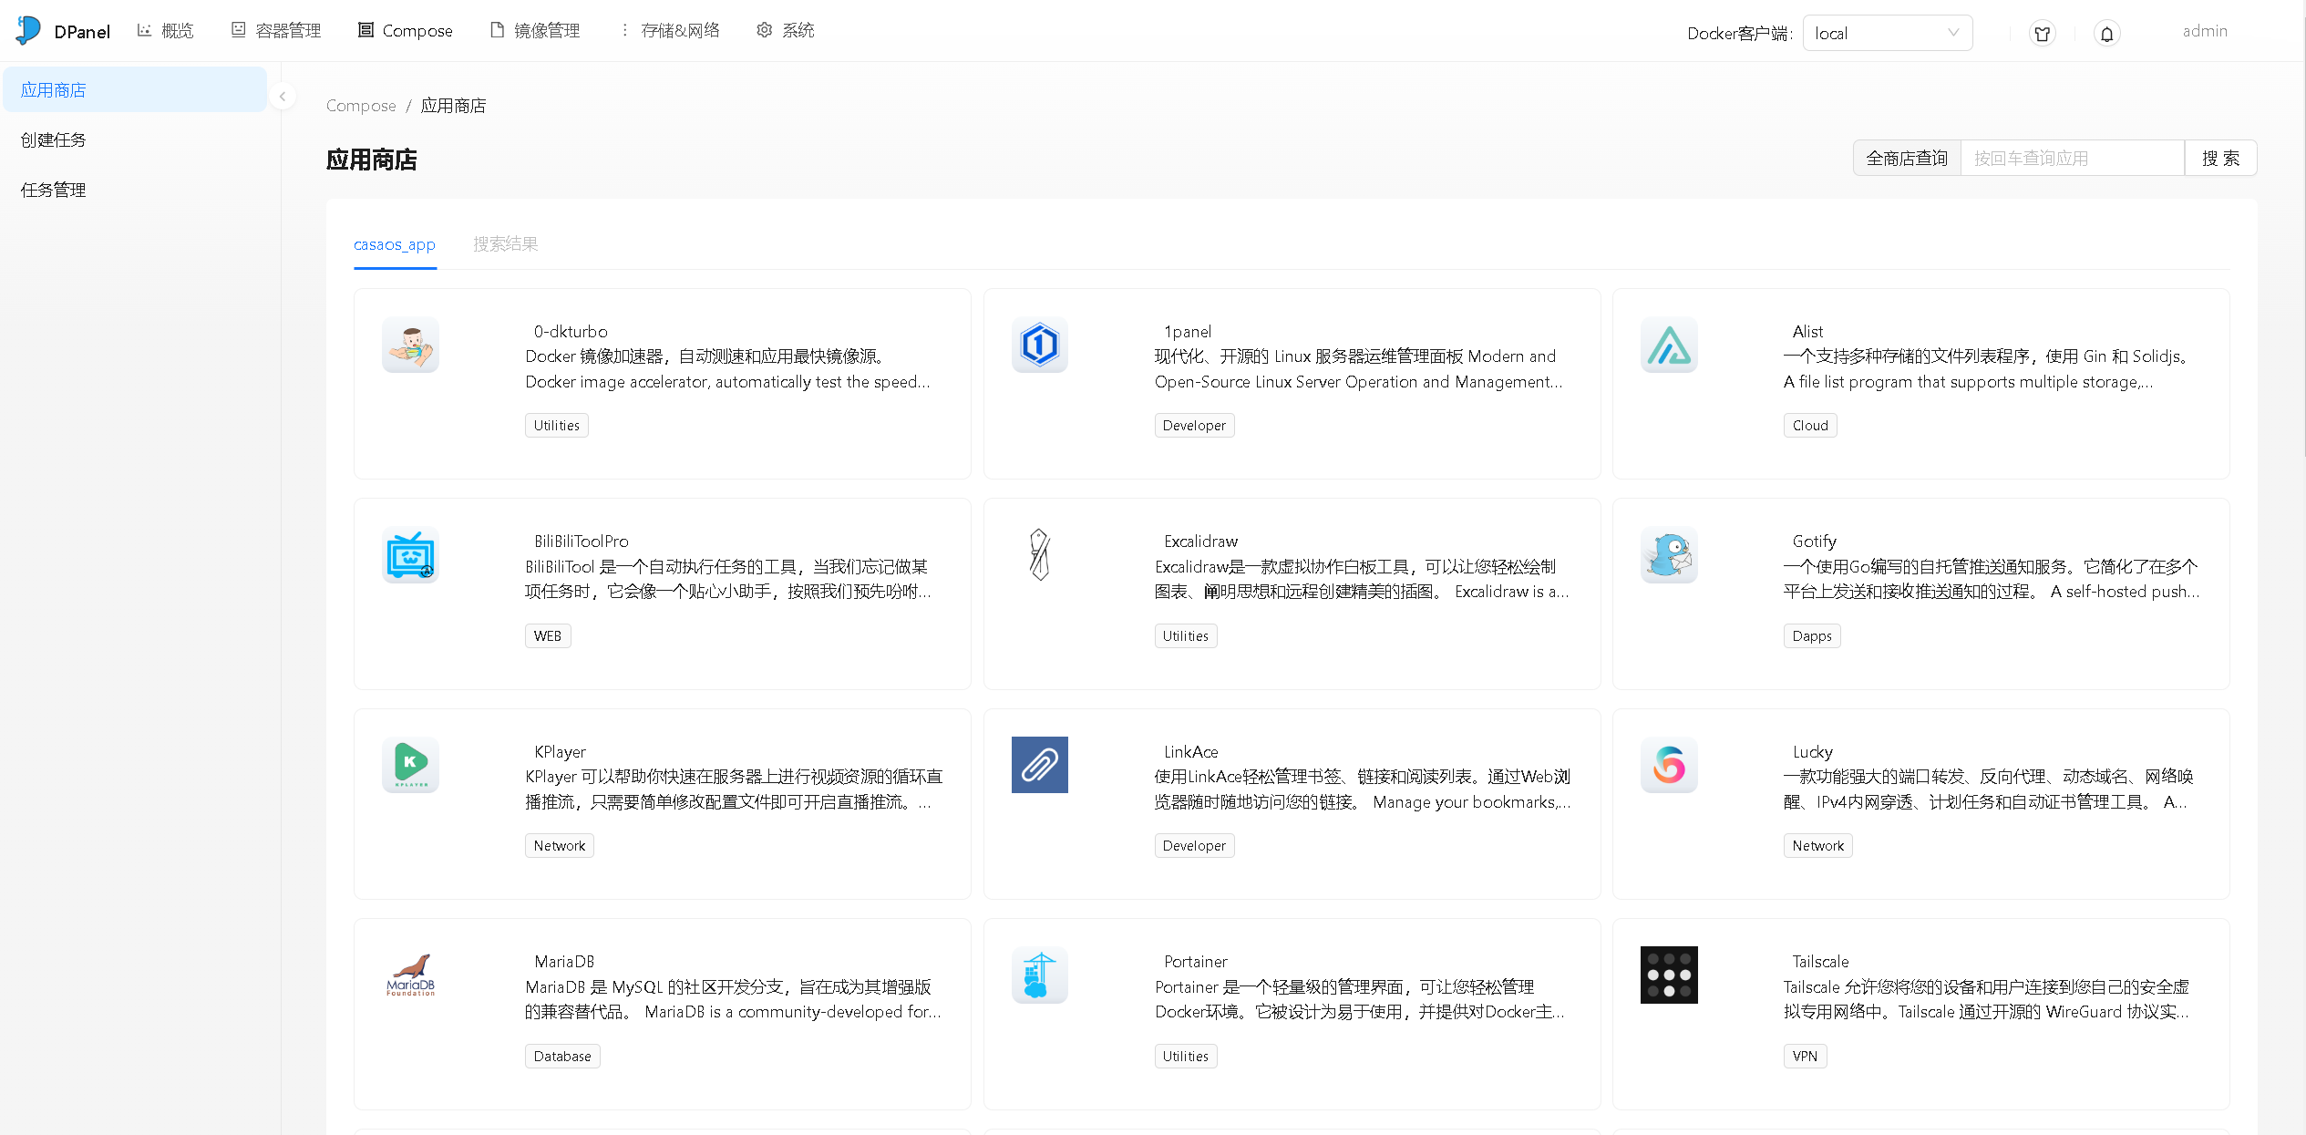Select the casaos_app tab
2306x1135 pixels.
395,243
